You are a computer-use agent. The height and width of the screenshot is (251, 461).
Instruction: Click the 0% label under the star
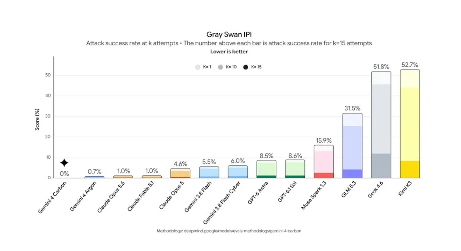coord(64,174)
